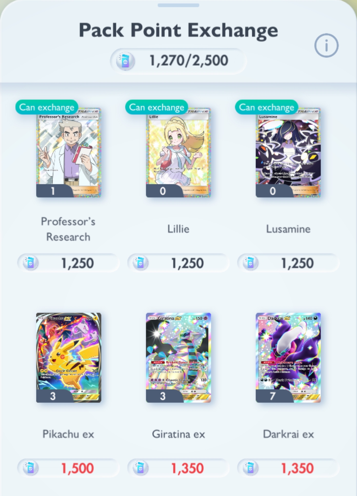Choose the Giratina ex card image
Screen dimensions: 357x496
178,358
